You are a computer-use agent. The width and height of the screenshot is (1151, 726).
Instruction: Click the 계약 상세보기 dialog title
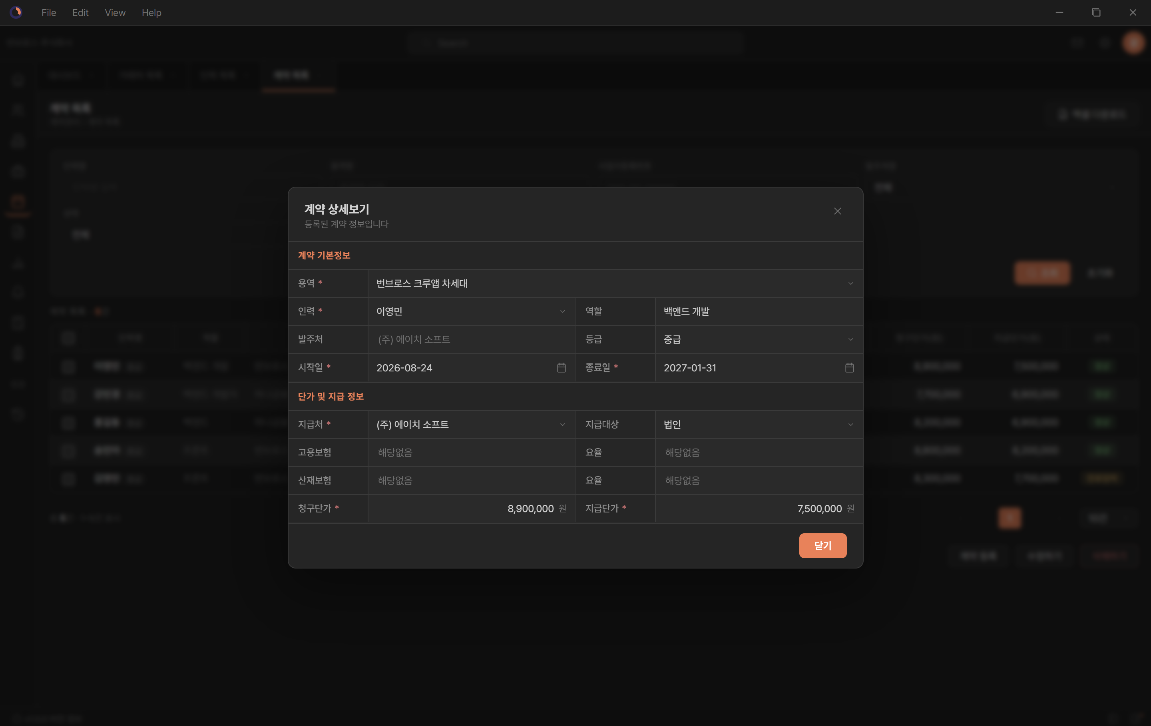coord(337,209)
